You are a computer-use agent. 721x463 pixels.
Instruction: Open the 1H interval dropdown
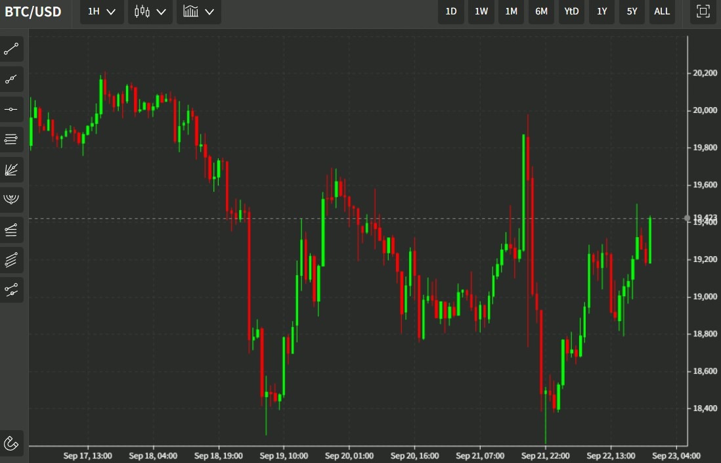point(102,12)
